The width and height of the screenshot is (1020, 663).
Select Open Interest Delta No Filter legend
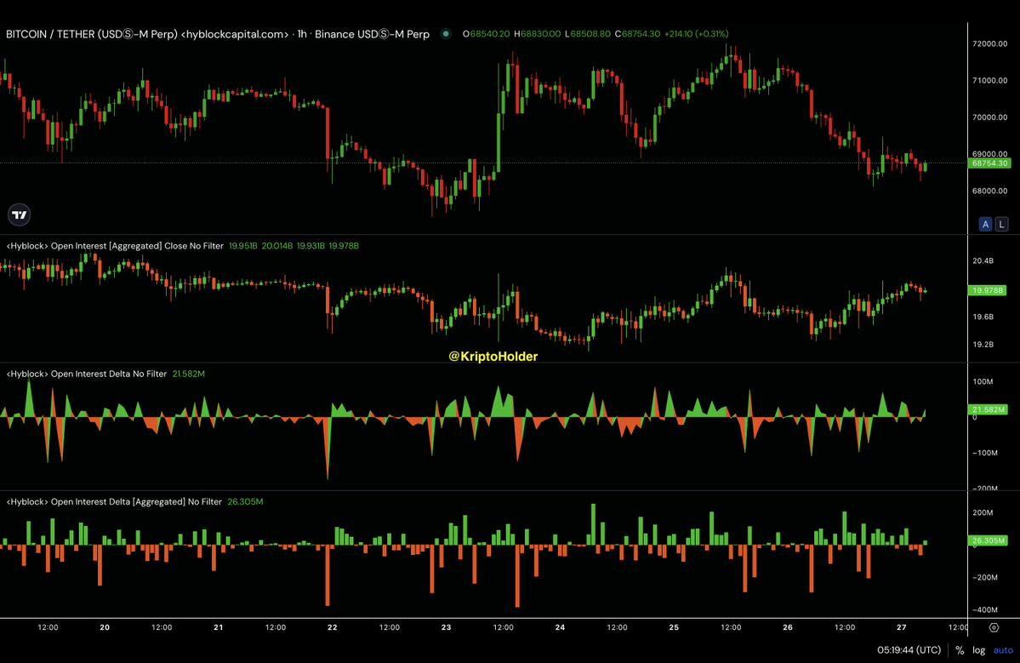[87, 374]
